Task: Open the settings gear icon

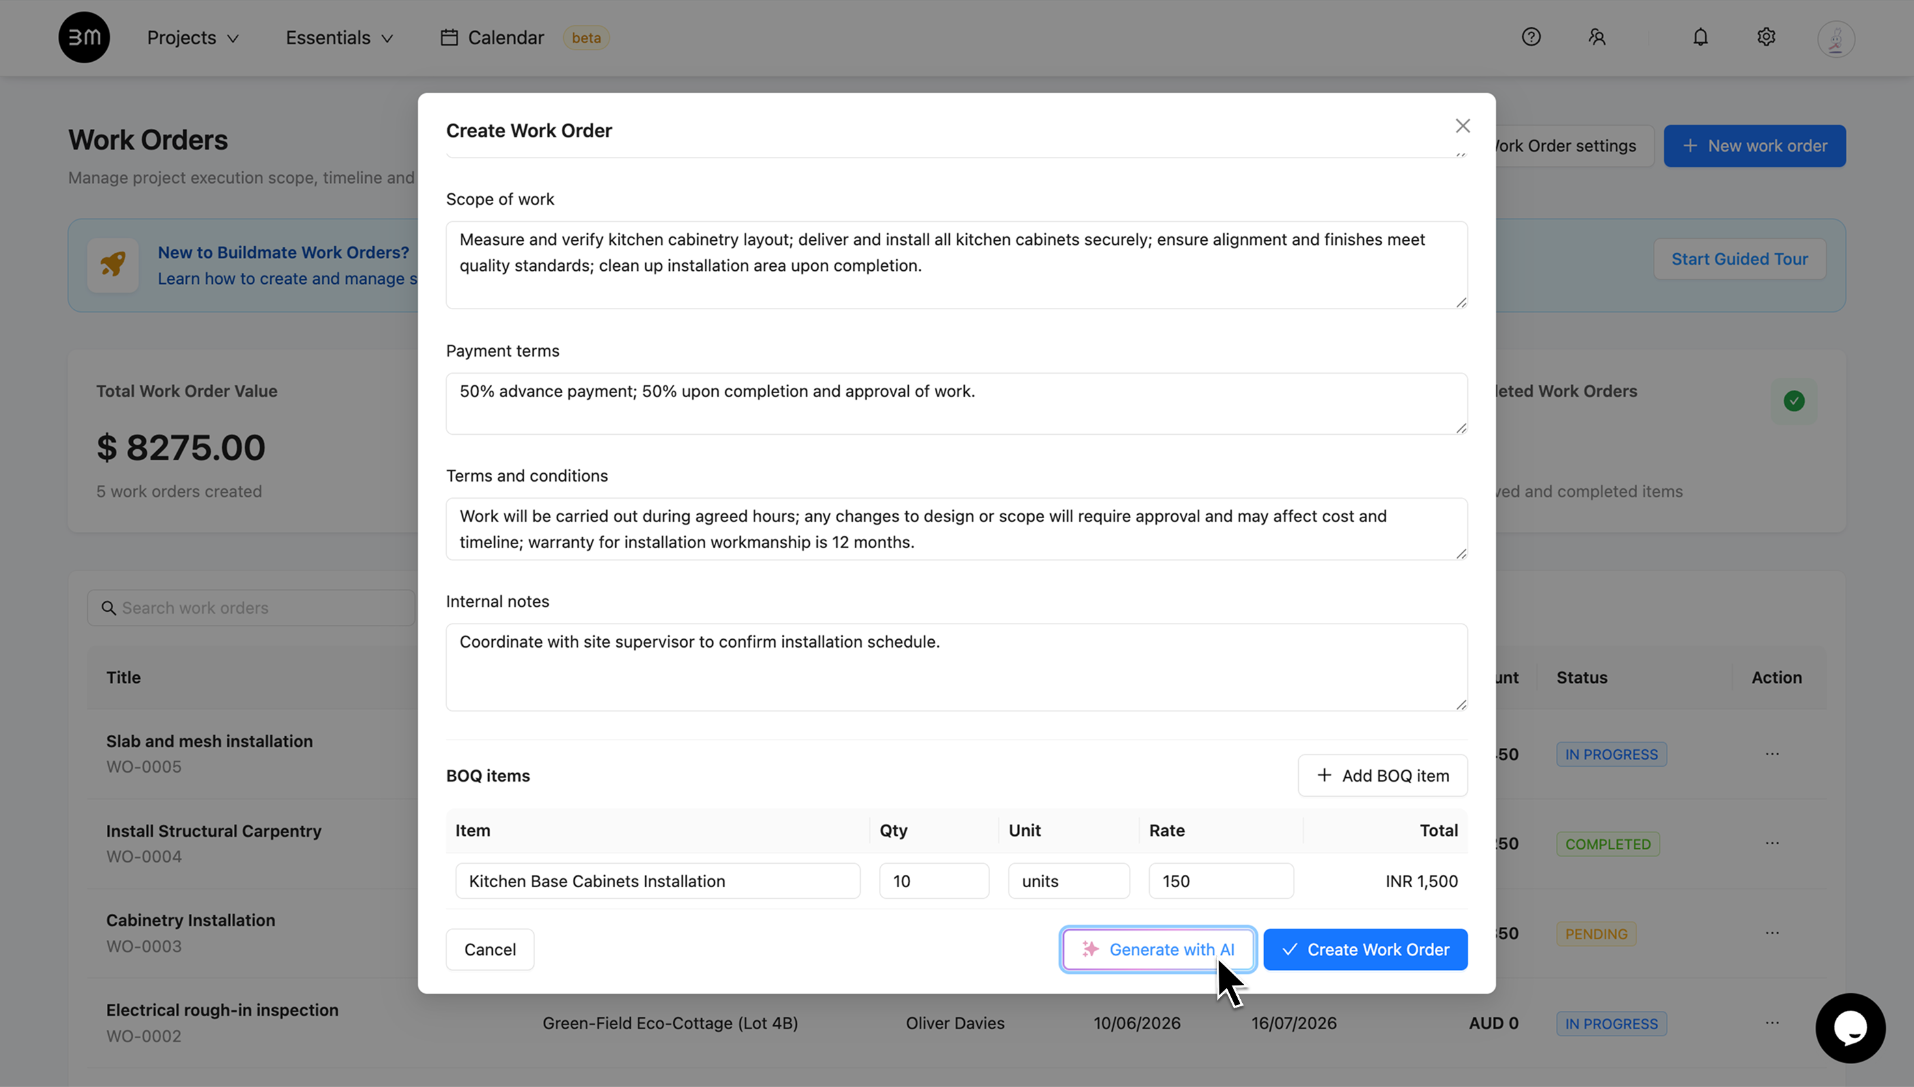Action: coord(1766,36)
